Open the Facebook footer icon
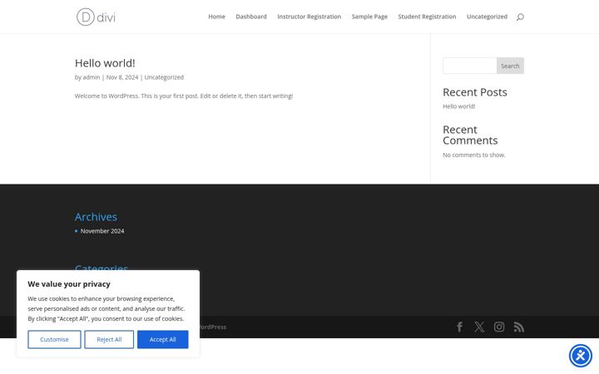 tap(459, 327)
